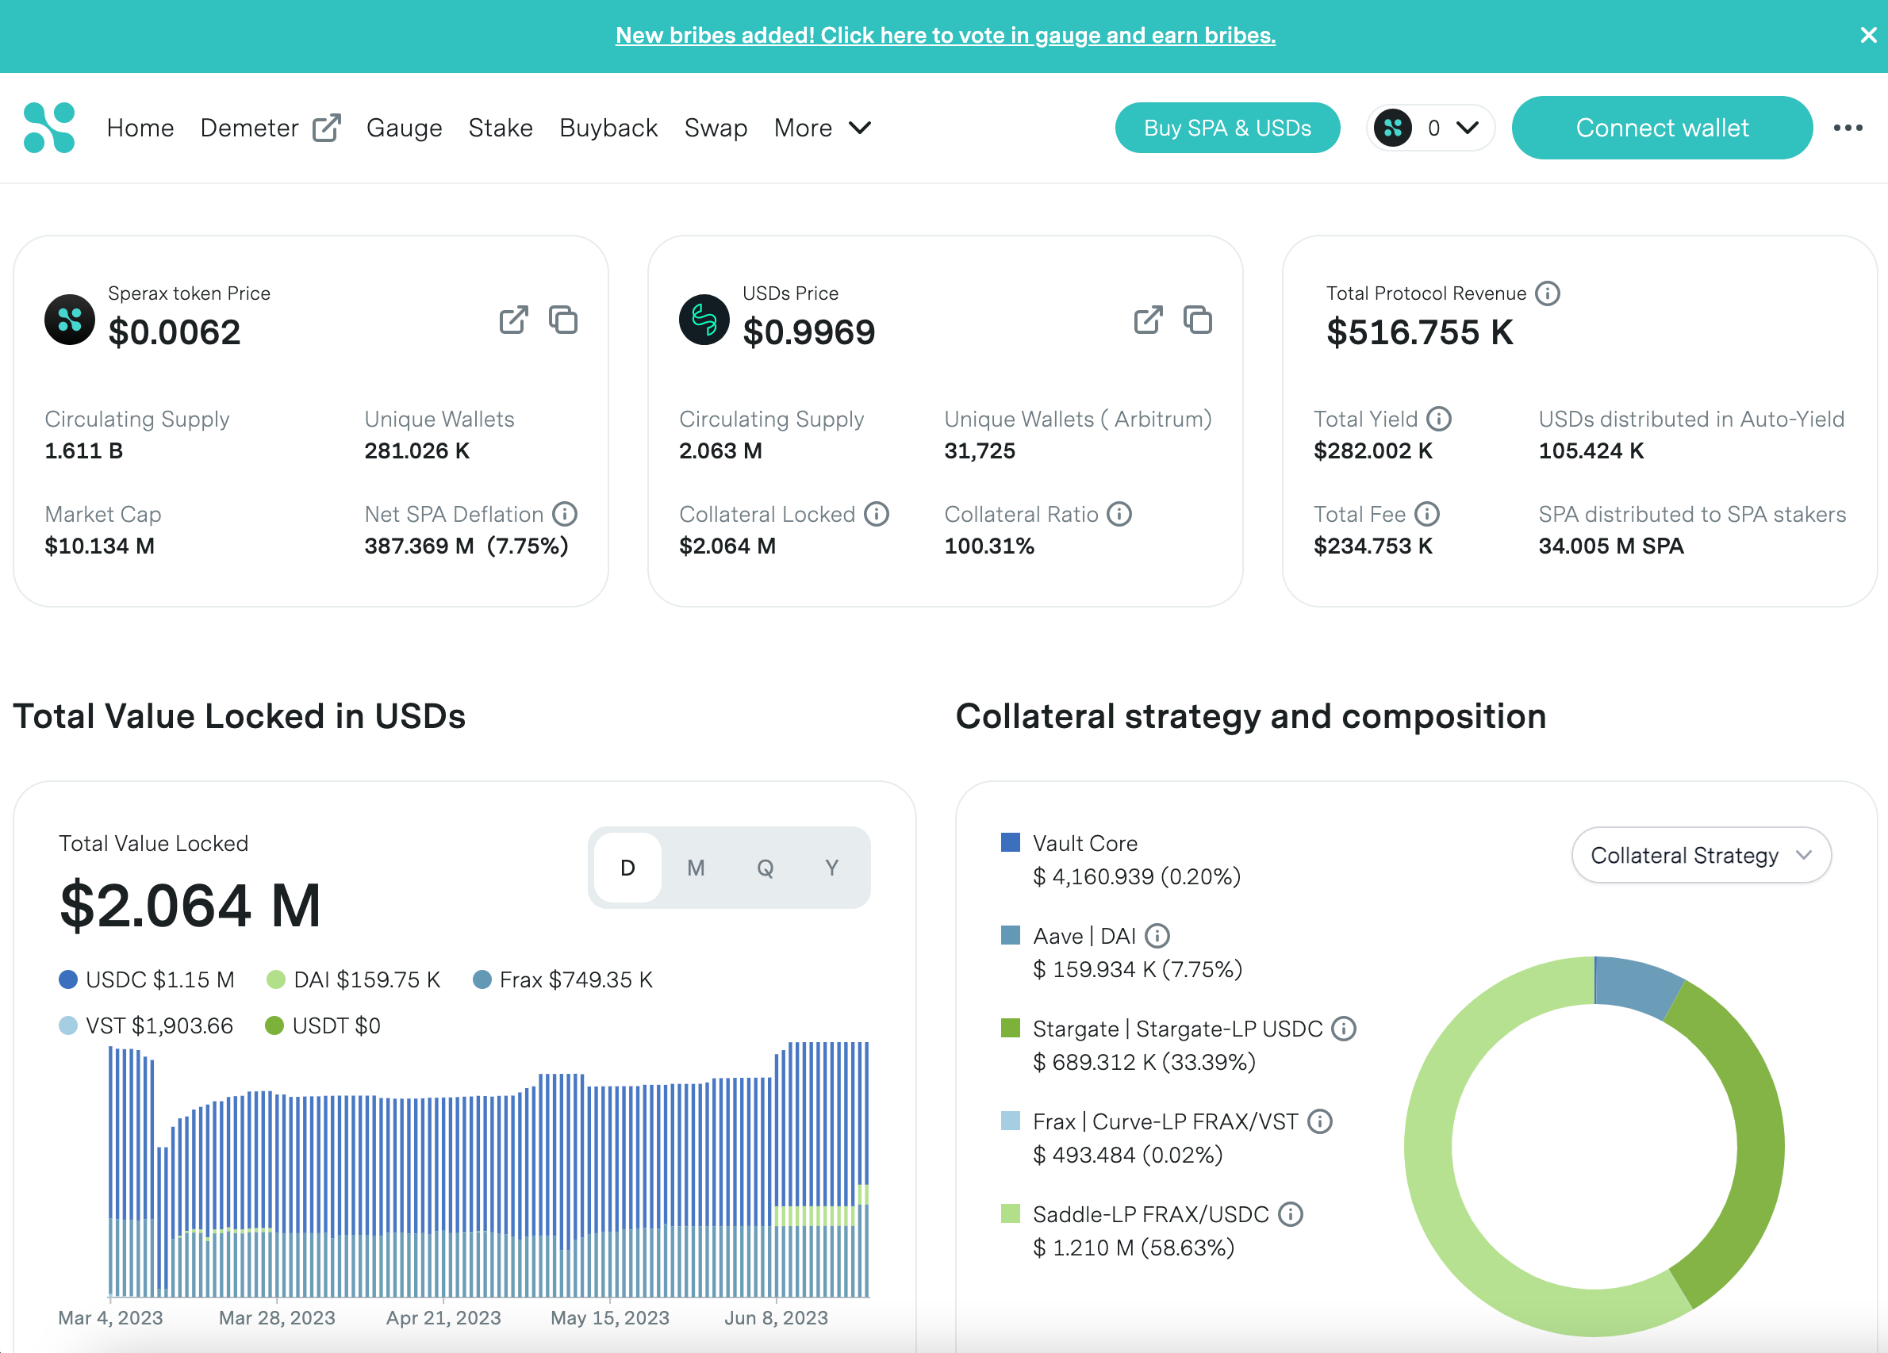Open the Collateral Strategy dropdown

point(1701,855)
